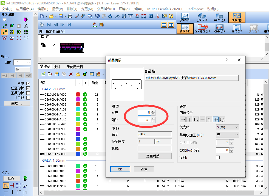Open the 3D design mode icon
Screen dimensions: 269x196
click(x=202, y=17)
